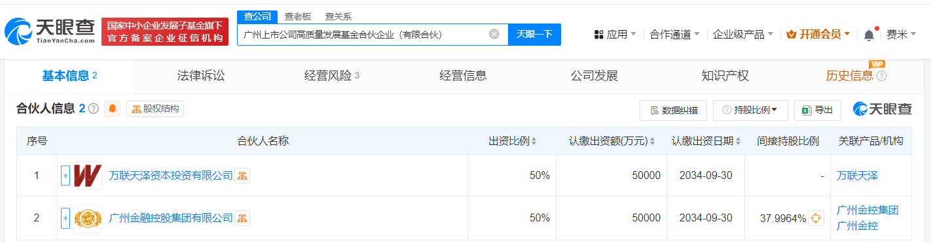Viewport: 931px width, 243px height.
Task: Click the help icon beside 历史信息 tab
Action: [881, 76]
